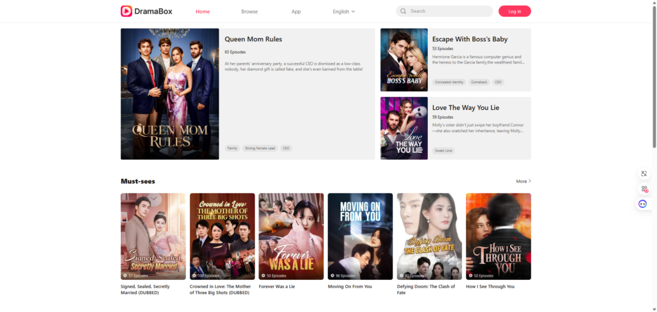Go to the Home tab

[x=203, y=12]
